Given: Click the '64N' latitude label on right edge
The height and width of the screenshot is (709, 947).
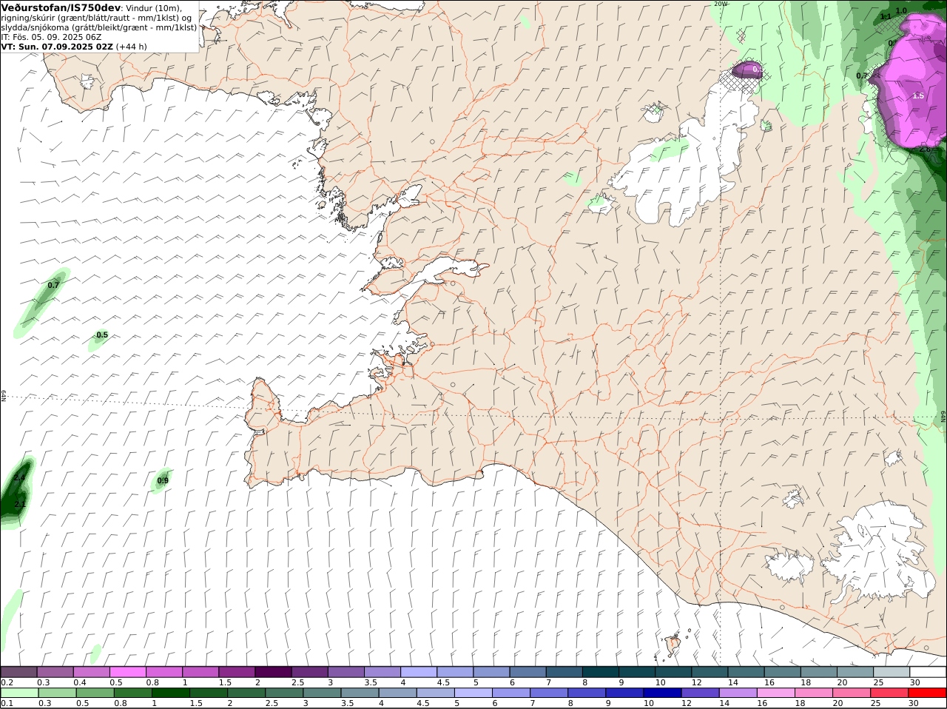Looking at the screenshot, I should [943, 416].
